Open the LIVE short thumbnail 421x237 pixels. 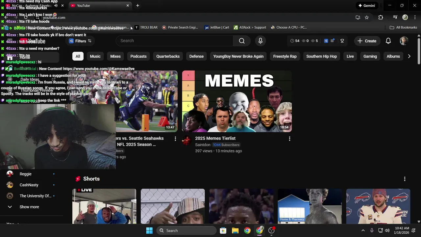click(104, 206)
